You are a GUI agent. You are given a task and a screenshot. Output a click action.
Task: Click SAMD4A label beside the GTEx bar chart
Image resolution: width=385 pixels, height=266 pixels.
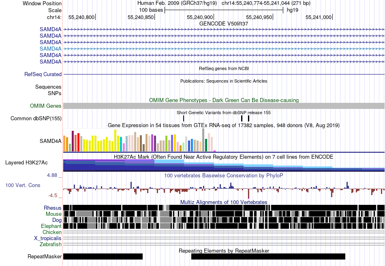[x=51, y=141]
